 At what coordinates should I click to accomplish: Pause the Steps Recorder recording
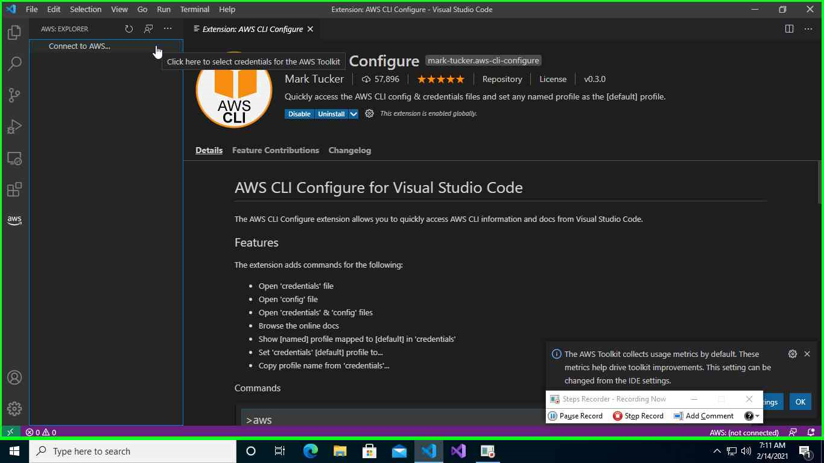pyautogui.click(x=575, y=416)
